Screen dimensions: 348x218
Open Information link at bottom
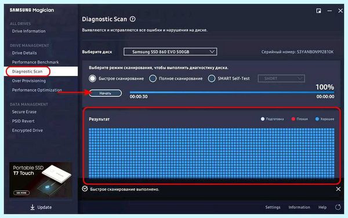[299, 207]
